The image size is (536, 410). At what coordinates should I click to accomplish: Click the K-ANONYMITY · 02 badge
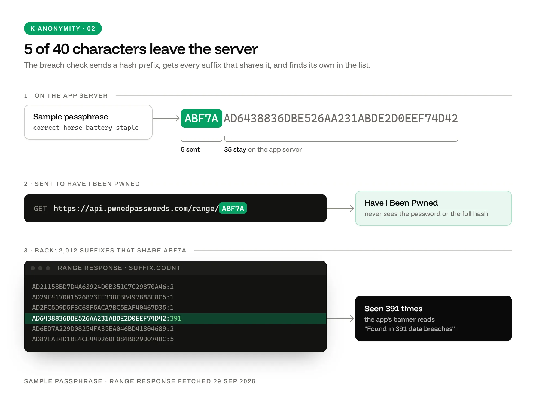(63, 28)
